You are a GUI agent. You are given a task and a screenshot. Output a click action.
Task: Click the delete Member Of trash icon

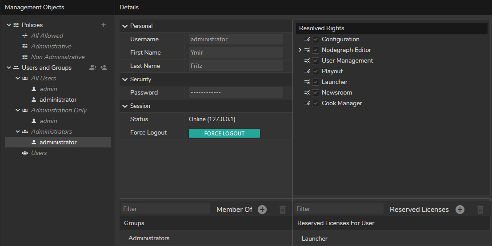[x=282, y=210]
